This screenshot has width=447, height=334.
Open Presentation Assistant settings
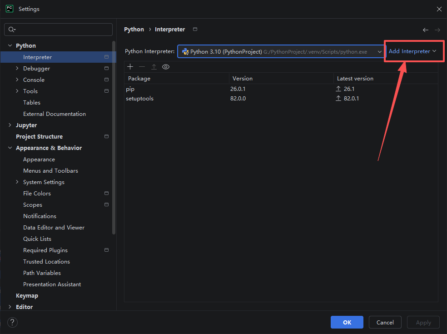click(52, 284)
